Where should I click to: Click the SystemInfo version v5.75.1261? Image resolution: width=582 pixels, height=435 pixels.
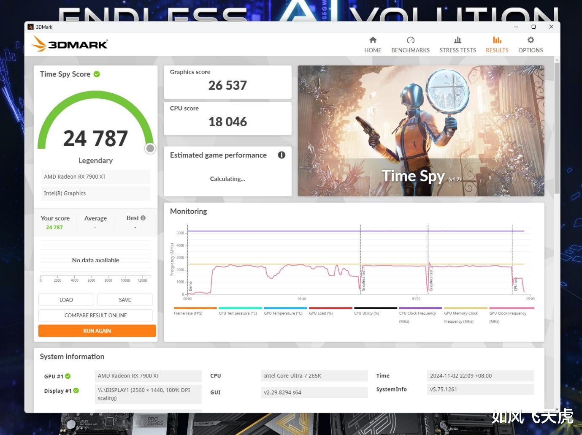coord(480,389)
